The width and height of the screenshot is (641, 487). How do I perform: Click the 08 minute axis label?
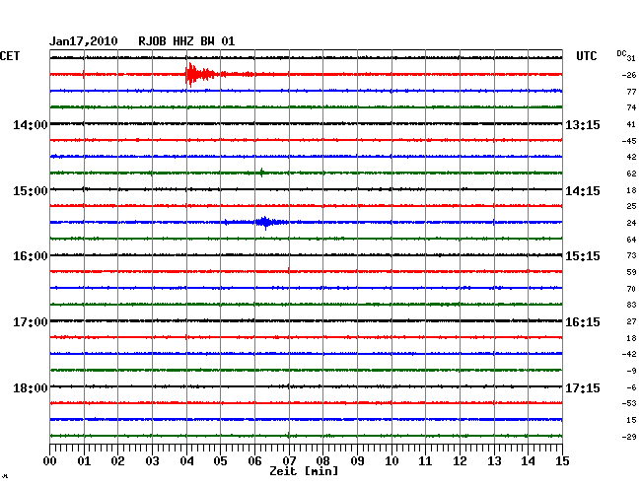(322, 460)
